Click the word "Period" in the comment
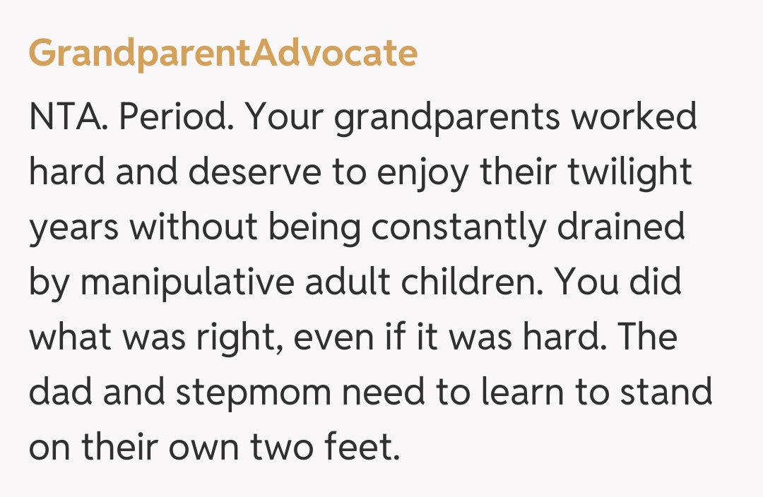 176,117
